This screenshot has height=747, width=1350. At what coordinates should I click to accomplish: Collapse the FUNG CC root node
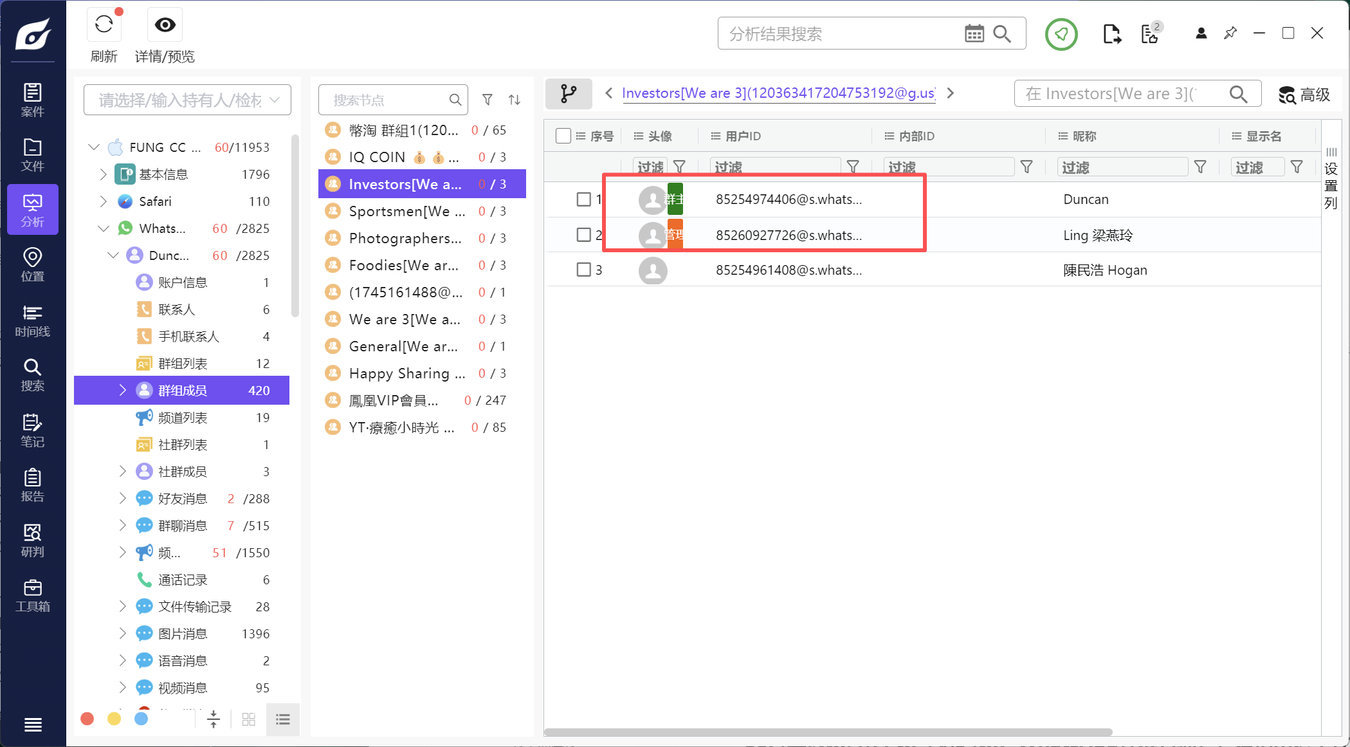tap(94, 147)
